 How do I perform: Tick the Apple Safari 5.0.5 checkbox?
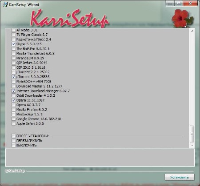tap(13, 123)
